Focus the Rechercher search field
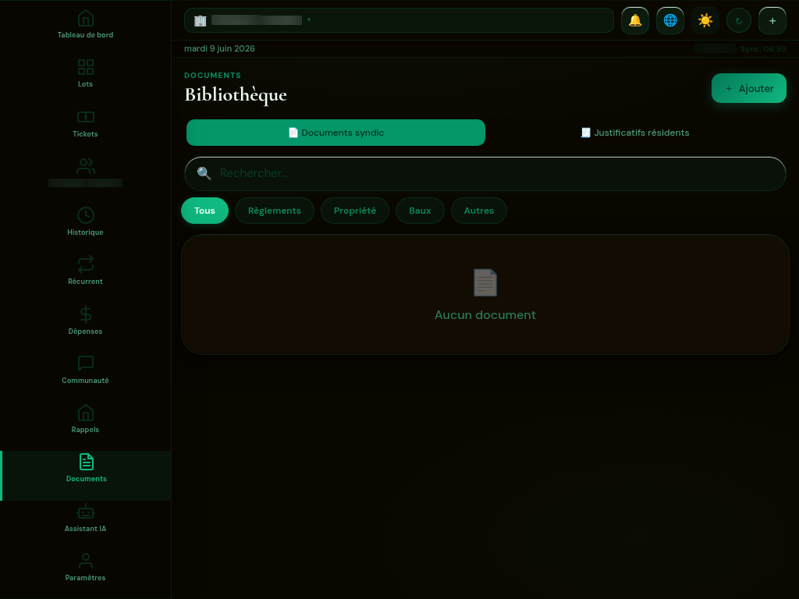The height and width of the screenshot is (599, 799). 485,174
